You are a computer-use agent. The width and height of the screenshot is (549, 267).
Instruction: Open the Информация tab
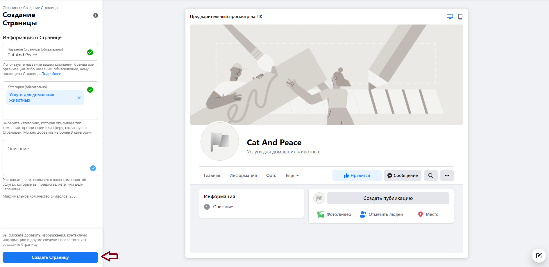pyautogui.click(x=243, y=175)
